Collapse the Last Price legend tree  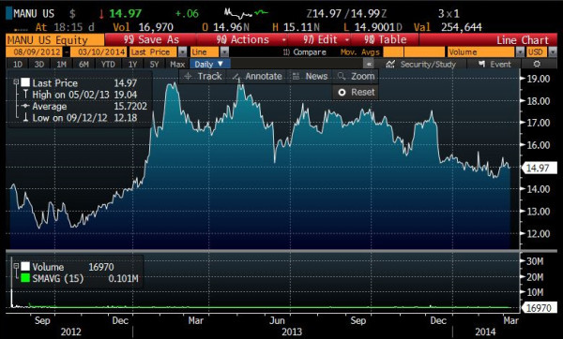pos(16,82)
